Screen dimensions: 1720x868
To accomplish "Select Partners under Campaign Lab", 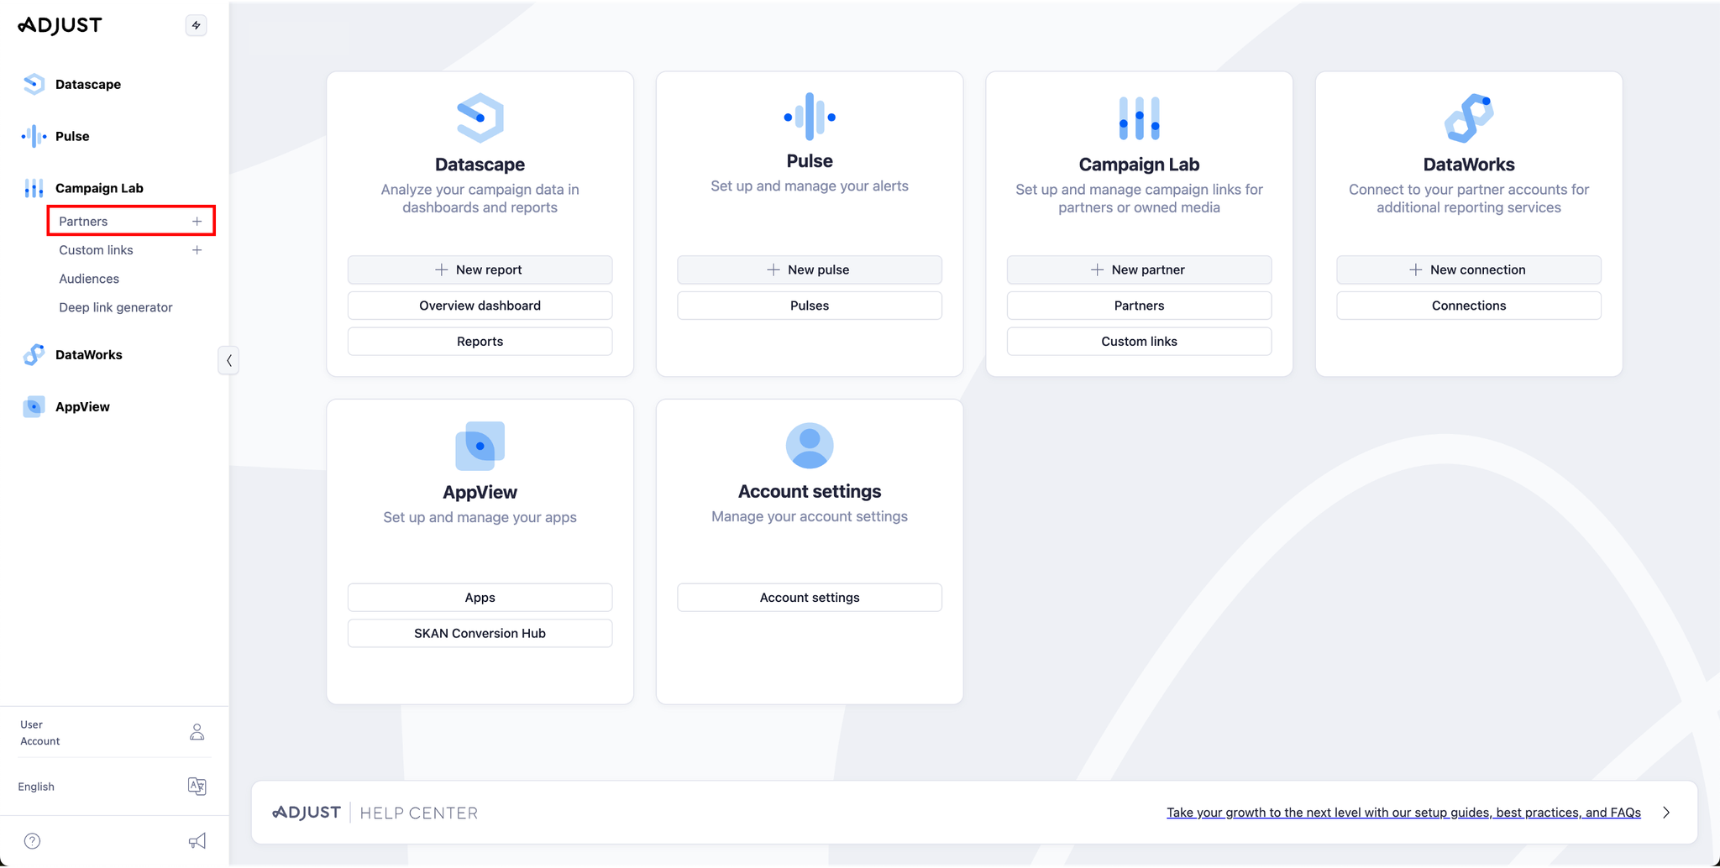I will 83,222.
